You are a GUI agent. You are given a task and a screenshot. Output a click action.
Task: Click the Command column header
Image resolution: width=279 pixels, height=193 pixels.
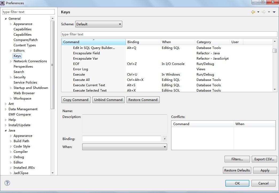[93, 42]
